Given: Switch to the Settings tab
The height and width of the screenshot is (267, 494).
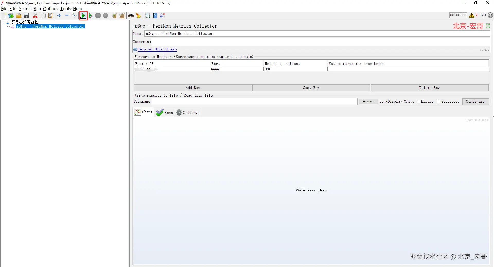Looking at the screenshot, I should click(x=188, y=113).
